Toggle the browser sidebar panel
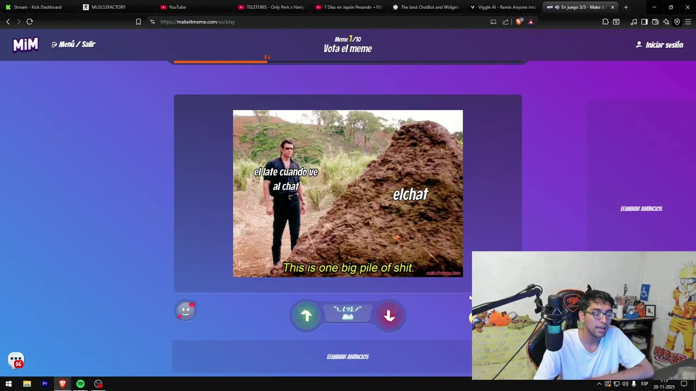The image size is (696, 391). [x=644, y=22]
